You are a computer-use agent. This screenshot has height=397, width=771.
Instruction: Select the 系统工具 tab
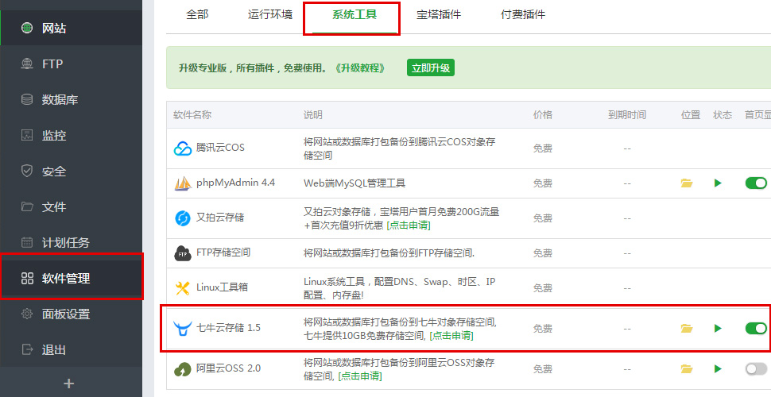click(355, 15)
